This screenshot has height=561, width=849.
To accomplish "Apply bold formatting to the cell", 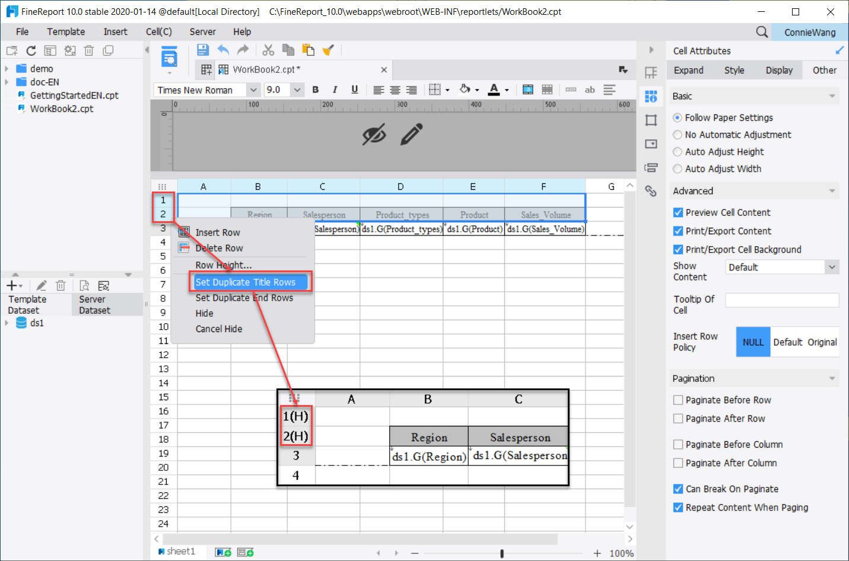I will coord(316,90).
